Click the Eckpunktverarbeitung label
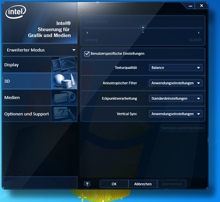Viewport: 220px width, 202px height. point(119,99)
